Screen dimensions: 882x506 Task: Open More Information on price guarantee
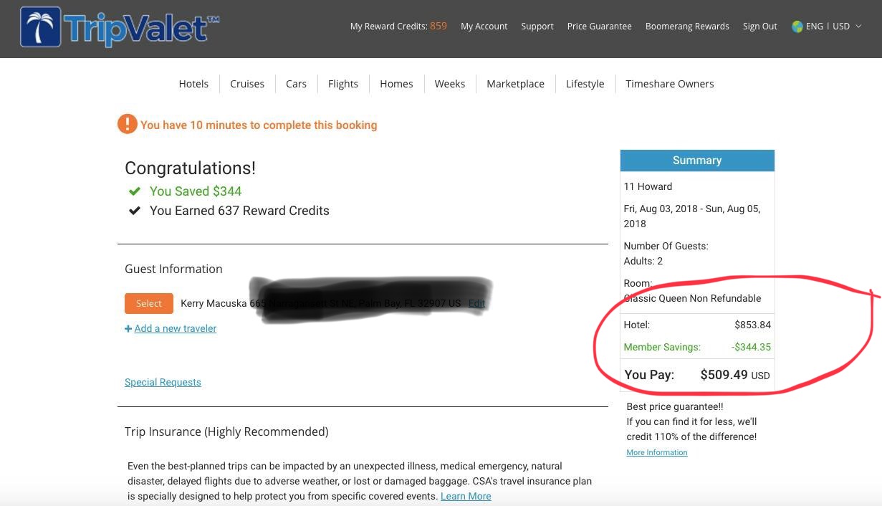(656, 452)
